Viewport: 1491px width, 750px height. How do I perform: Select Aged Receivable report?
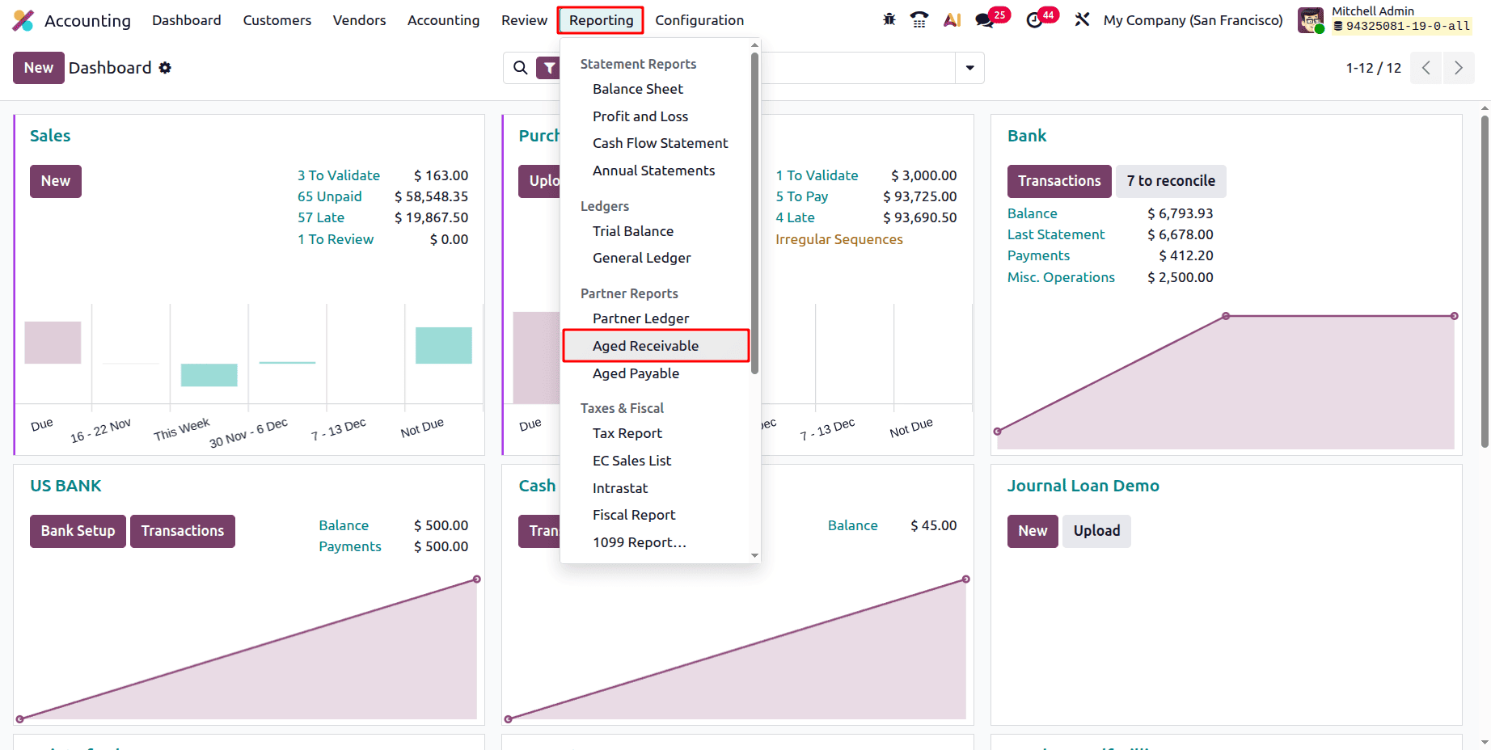coord(656,346)
